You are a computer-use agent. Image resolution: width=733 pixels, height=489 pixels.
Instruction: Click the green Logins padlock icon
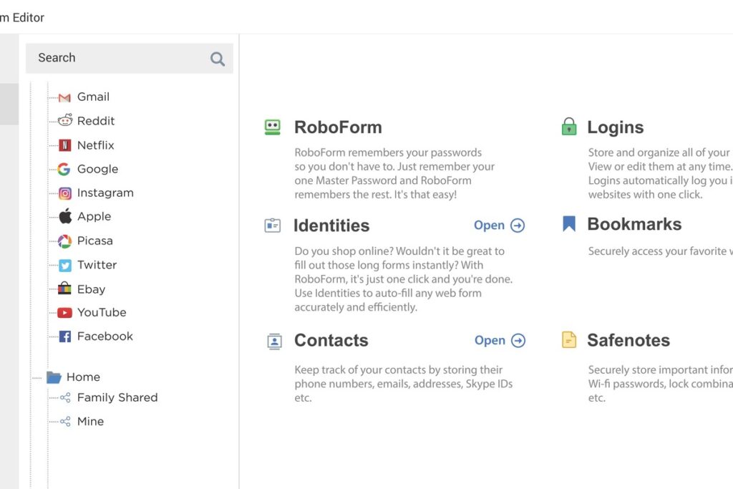point(569,126)
